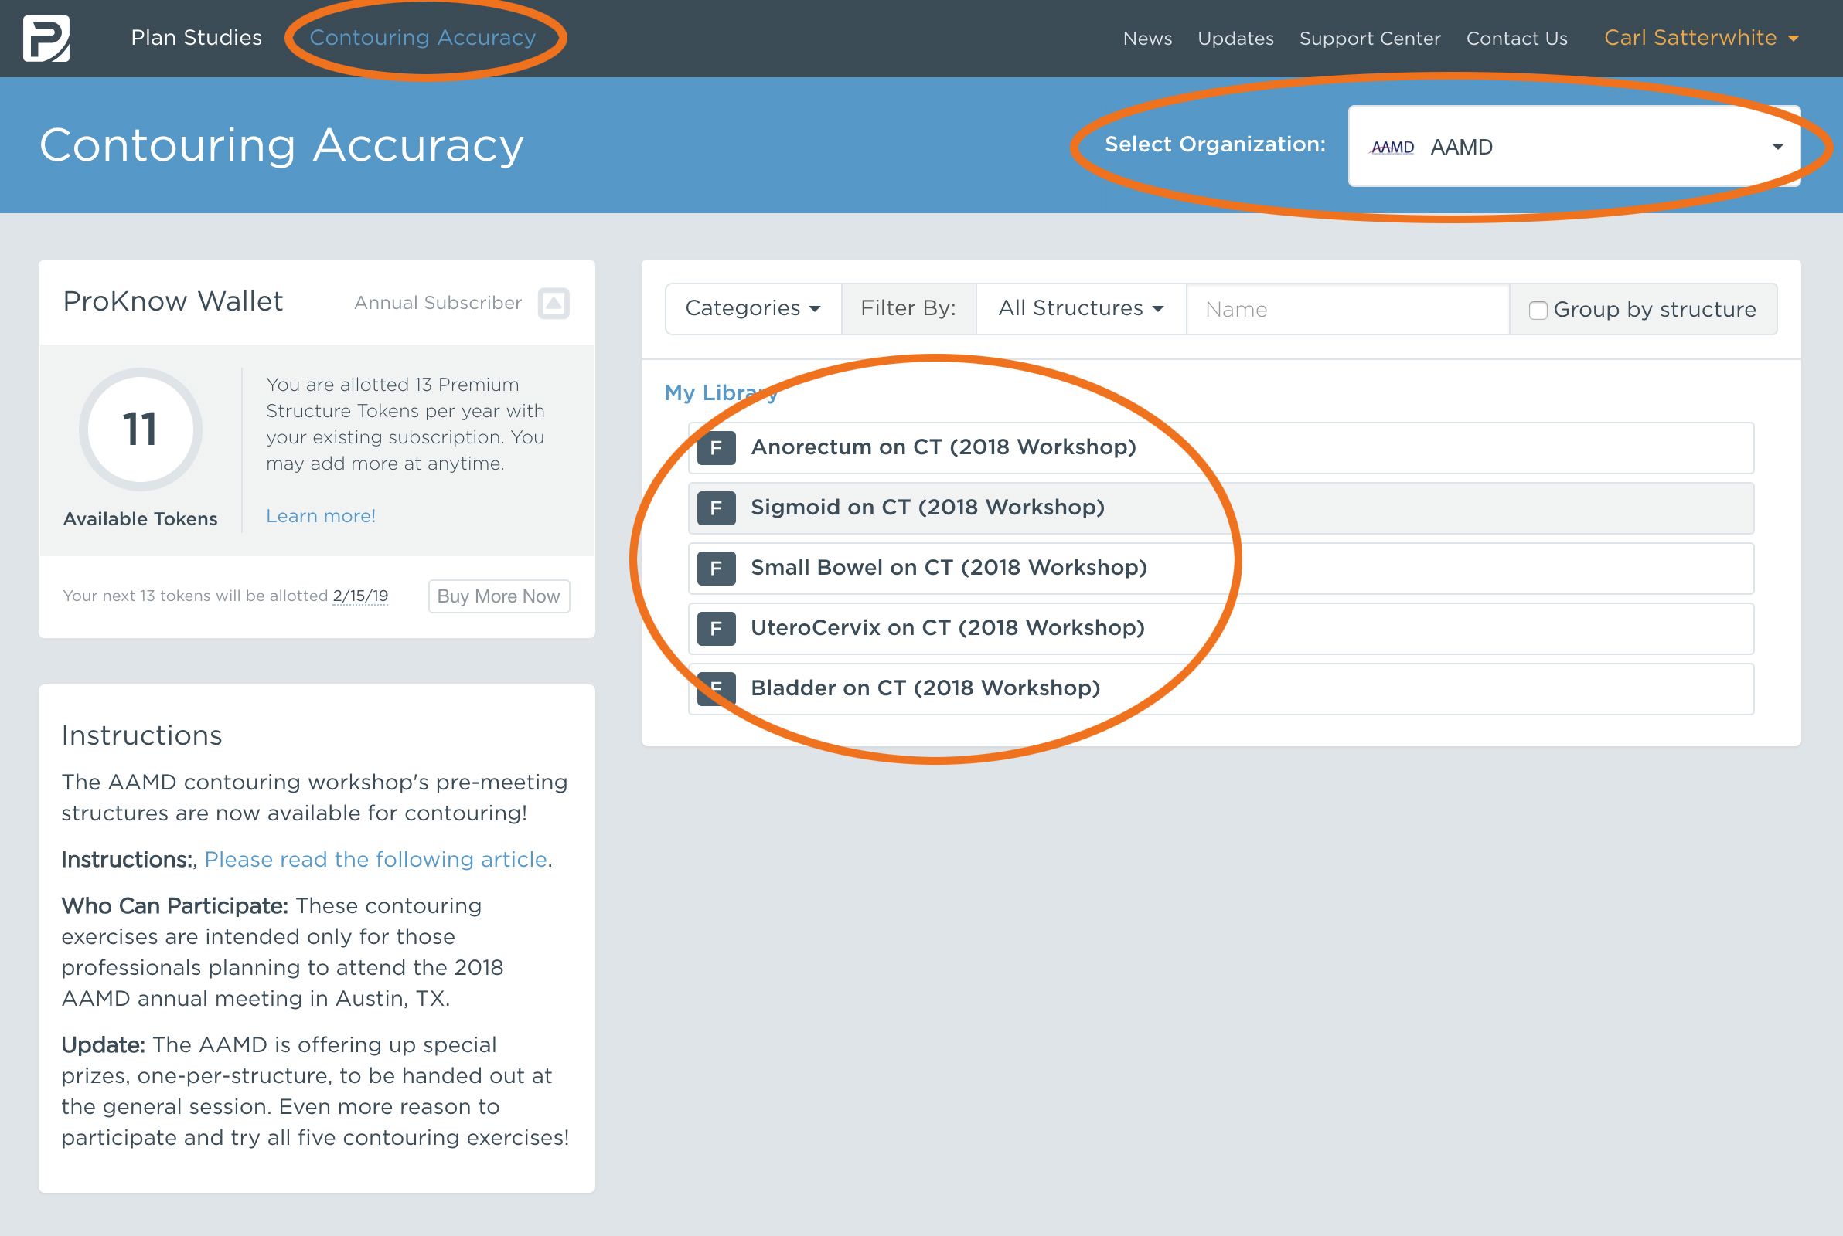Open Bladder on CT (2018 Workshop)
The height and width of the screenshot is (1236, 1843).
tap(1221, 689)
